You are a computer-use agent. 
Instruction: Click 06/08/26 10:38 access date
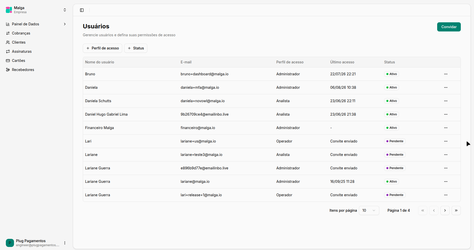click(343, 87)
